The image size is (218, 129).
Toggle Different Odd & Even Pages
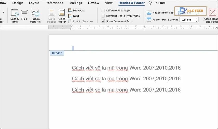103,16
